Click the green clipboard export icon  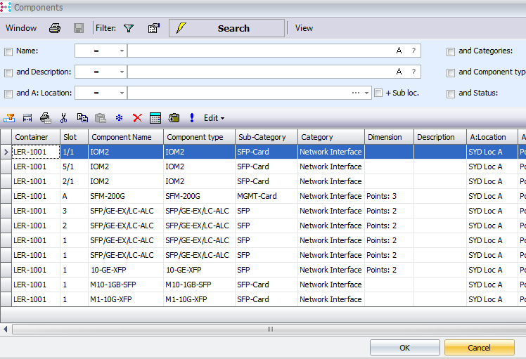point(174,118)
